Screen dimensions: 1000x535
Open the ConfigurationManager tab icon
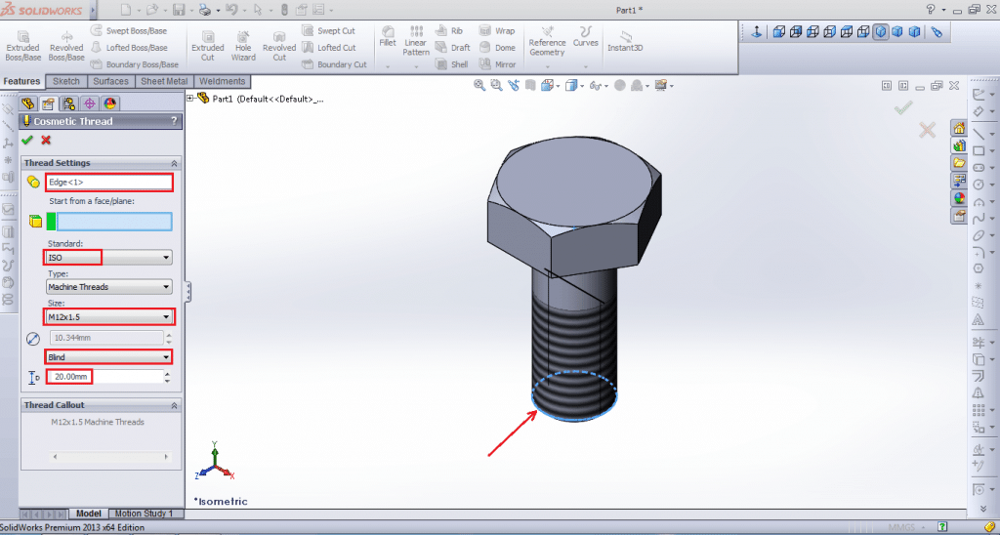[x=69, y=103]
